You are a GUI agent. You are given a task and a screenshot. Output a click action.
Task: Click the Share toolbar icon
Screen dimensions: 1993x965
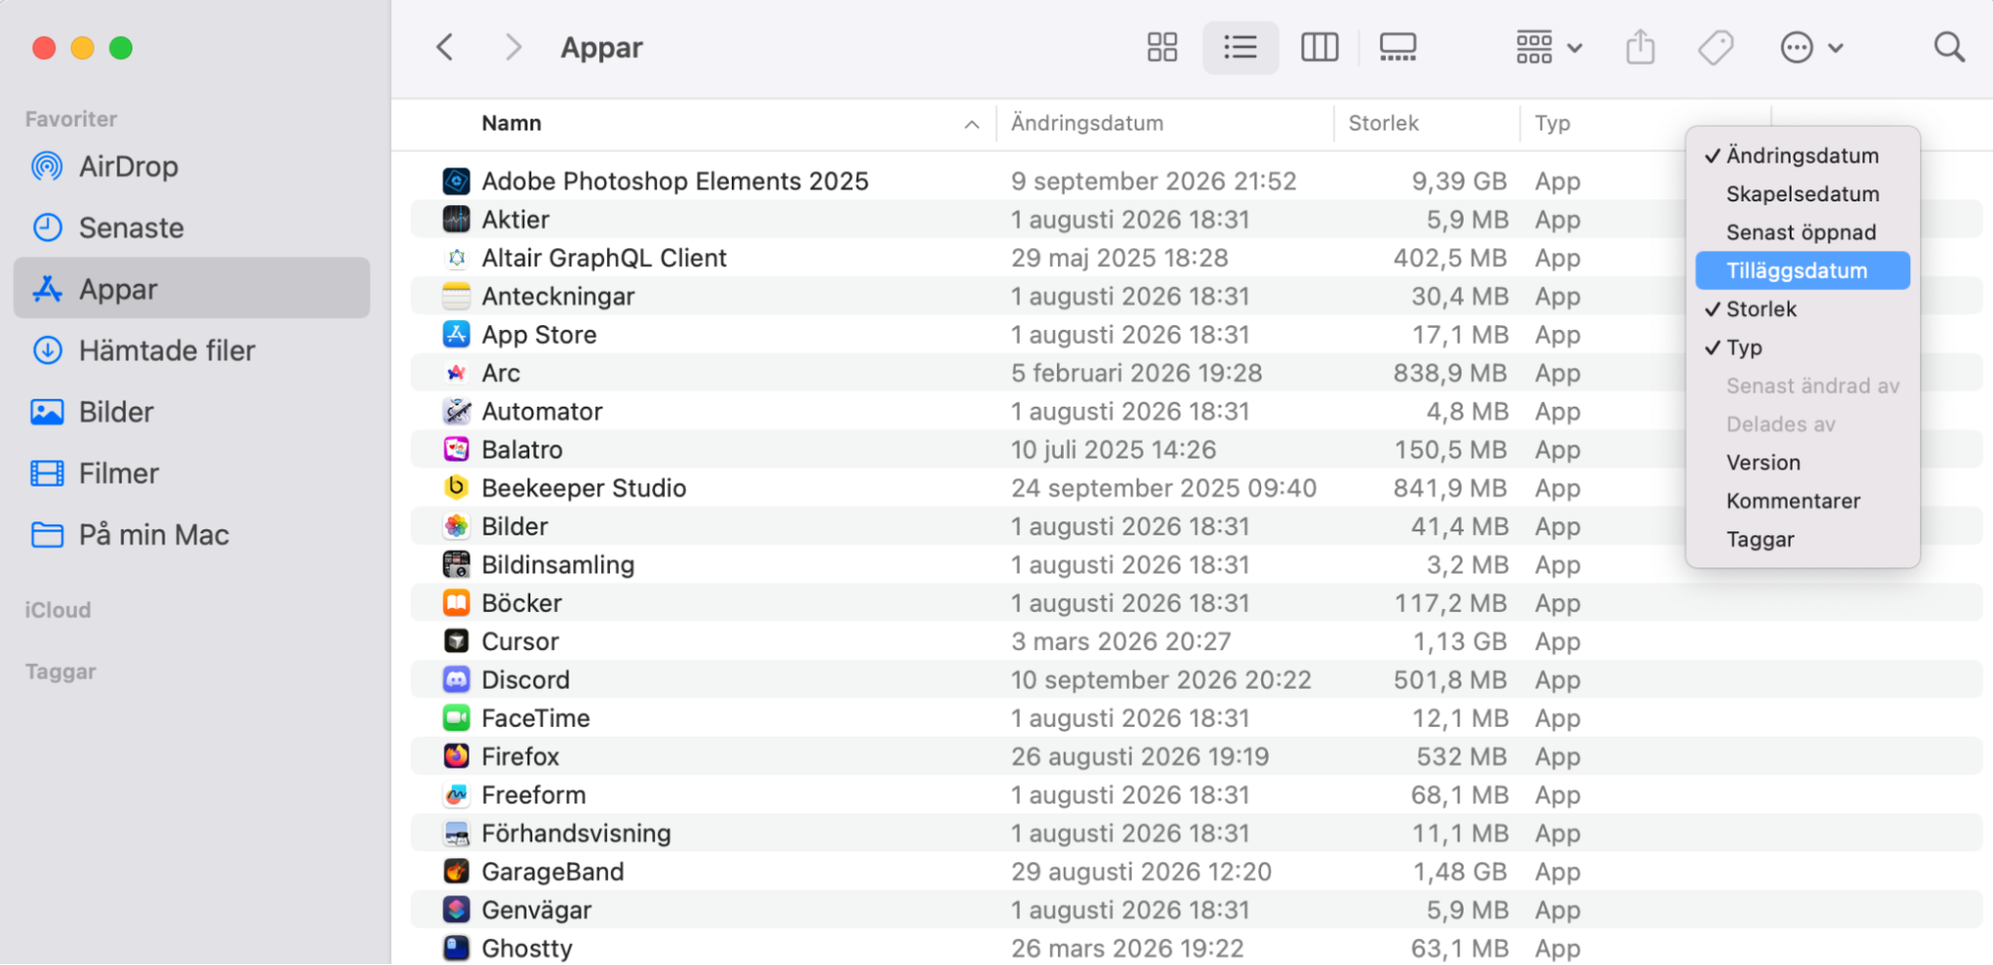point(1640,47)
